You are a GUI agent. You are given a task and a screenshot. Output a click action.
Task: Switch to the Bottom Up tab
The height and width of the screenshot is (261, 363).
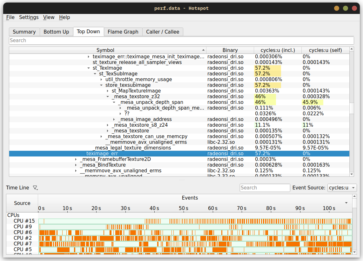click(56, 32)
